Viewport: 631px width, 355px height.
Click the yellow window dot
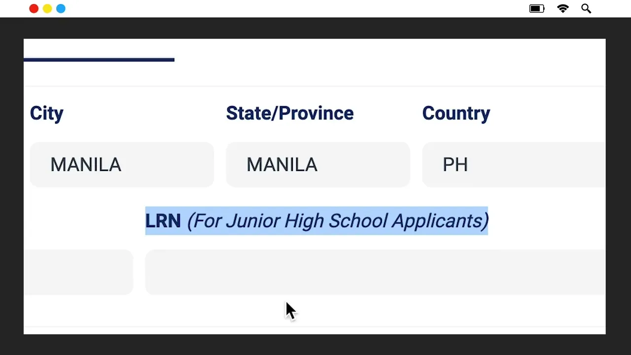47,8
